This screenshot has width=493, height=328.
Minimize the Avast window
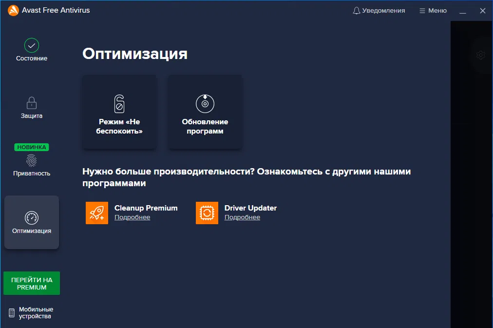click(x=463, y=11)
